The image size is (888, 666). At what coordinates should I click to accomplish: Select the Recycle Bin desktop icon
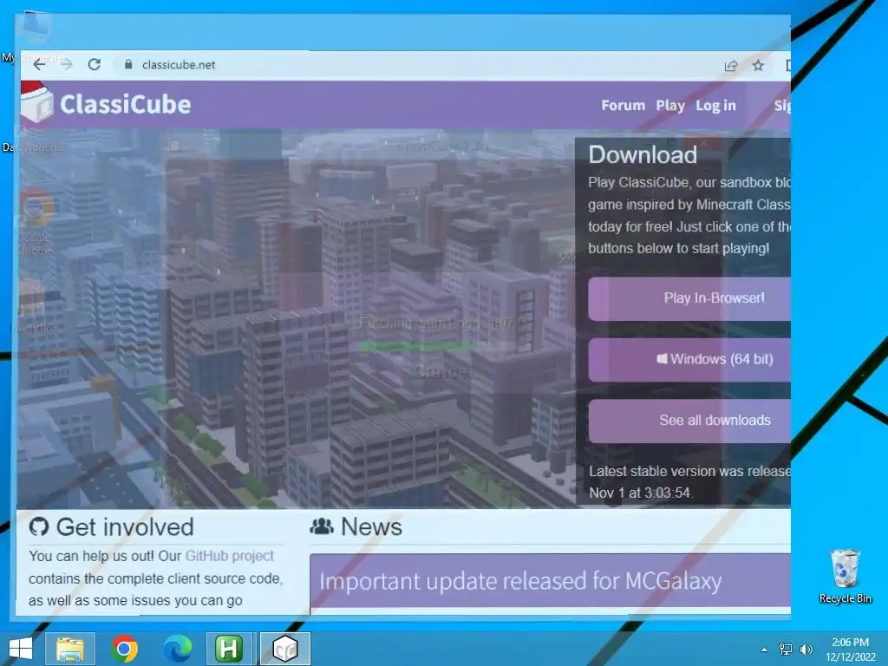pyautogui.click(x=845, y=577)
